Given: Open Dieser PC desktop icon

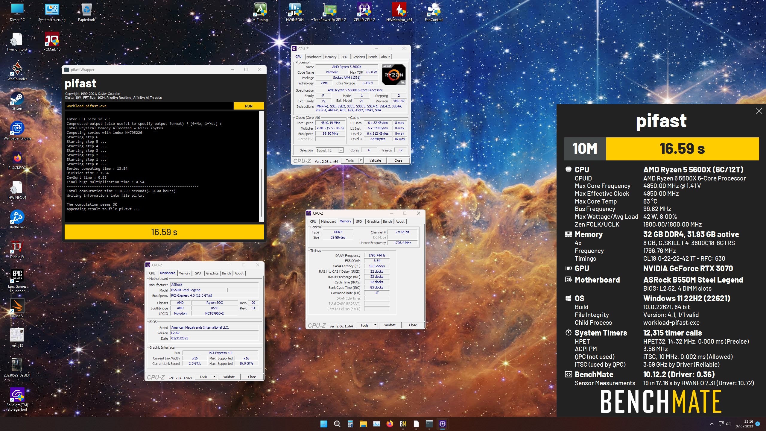Looking at the screenshot, I should click(17, 12).
